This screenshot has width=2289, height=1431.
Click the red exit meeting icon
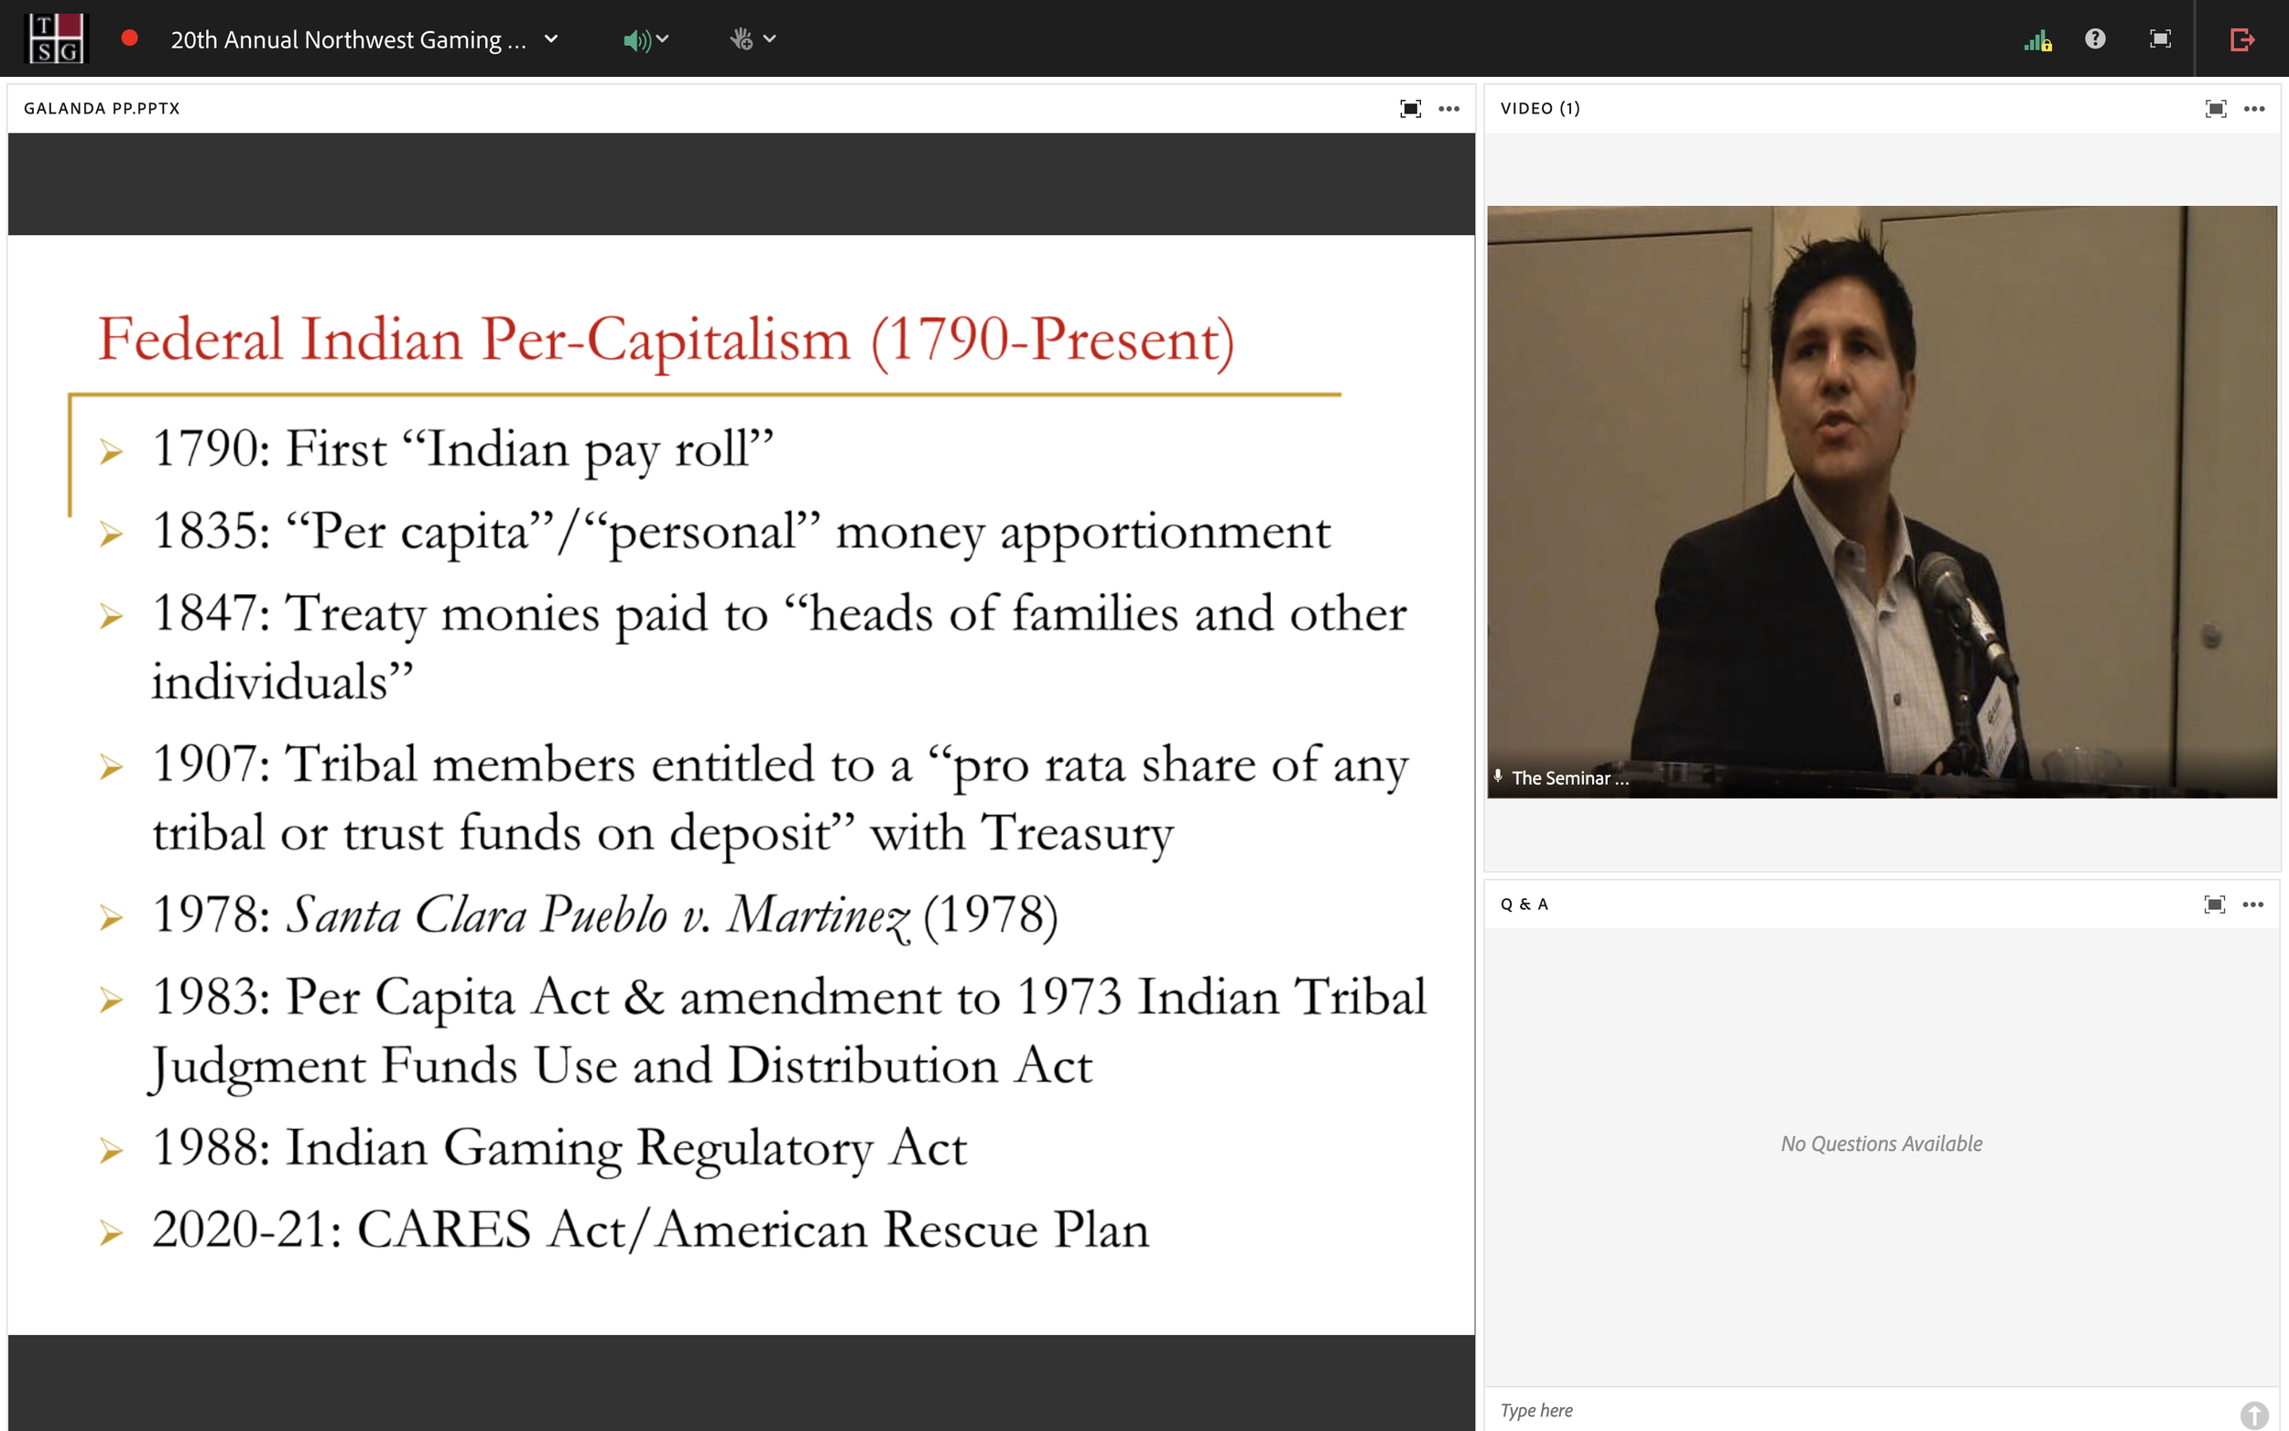[2241, 39]
